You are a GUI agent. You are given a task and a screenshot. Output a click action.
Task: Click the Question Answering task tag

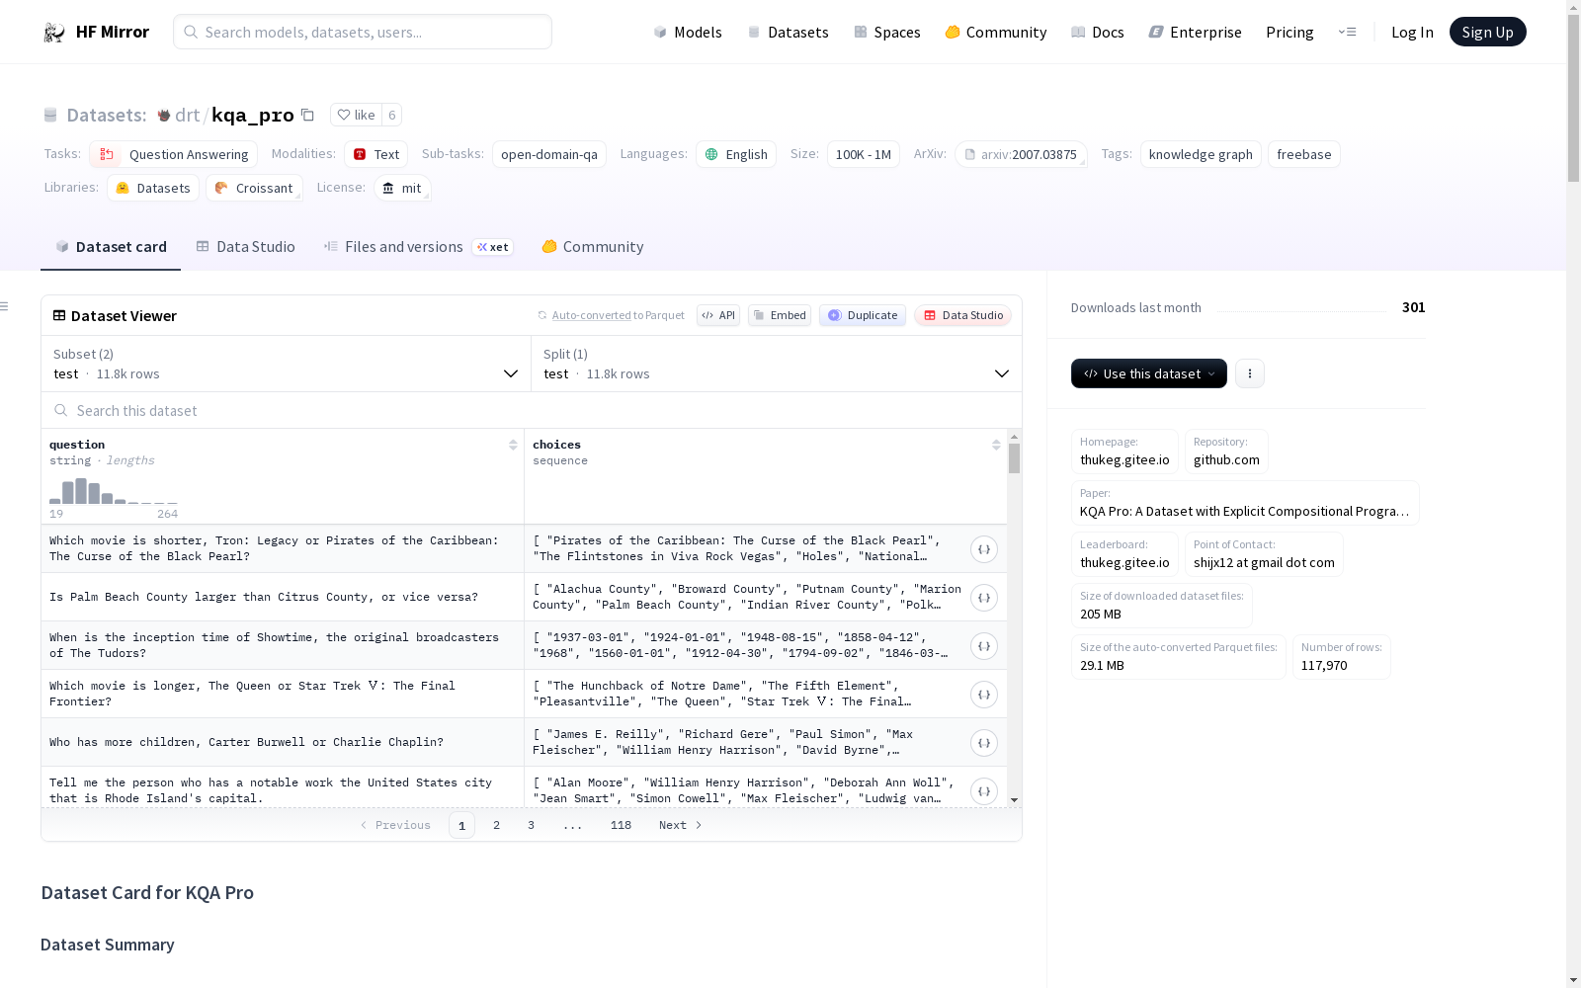click(x=174, y=154)
